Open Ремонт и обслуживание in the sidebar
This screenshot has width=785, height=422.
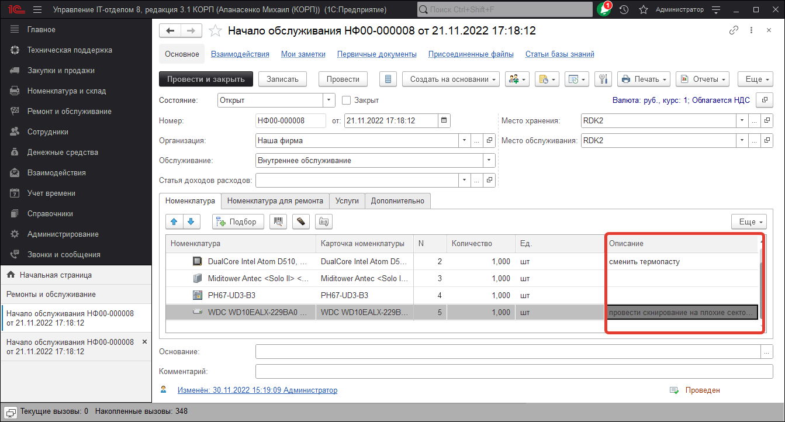click(x=69, y=111)
